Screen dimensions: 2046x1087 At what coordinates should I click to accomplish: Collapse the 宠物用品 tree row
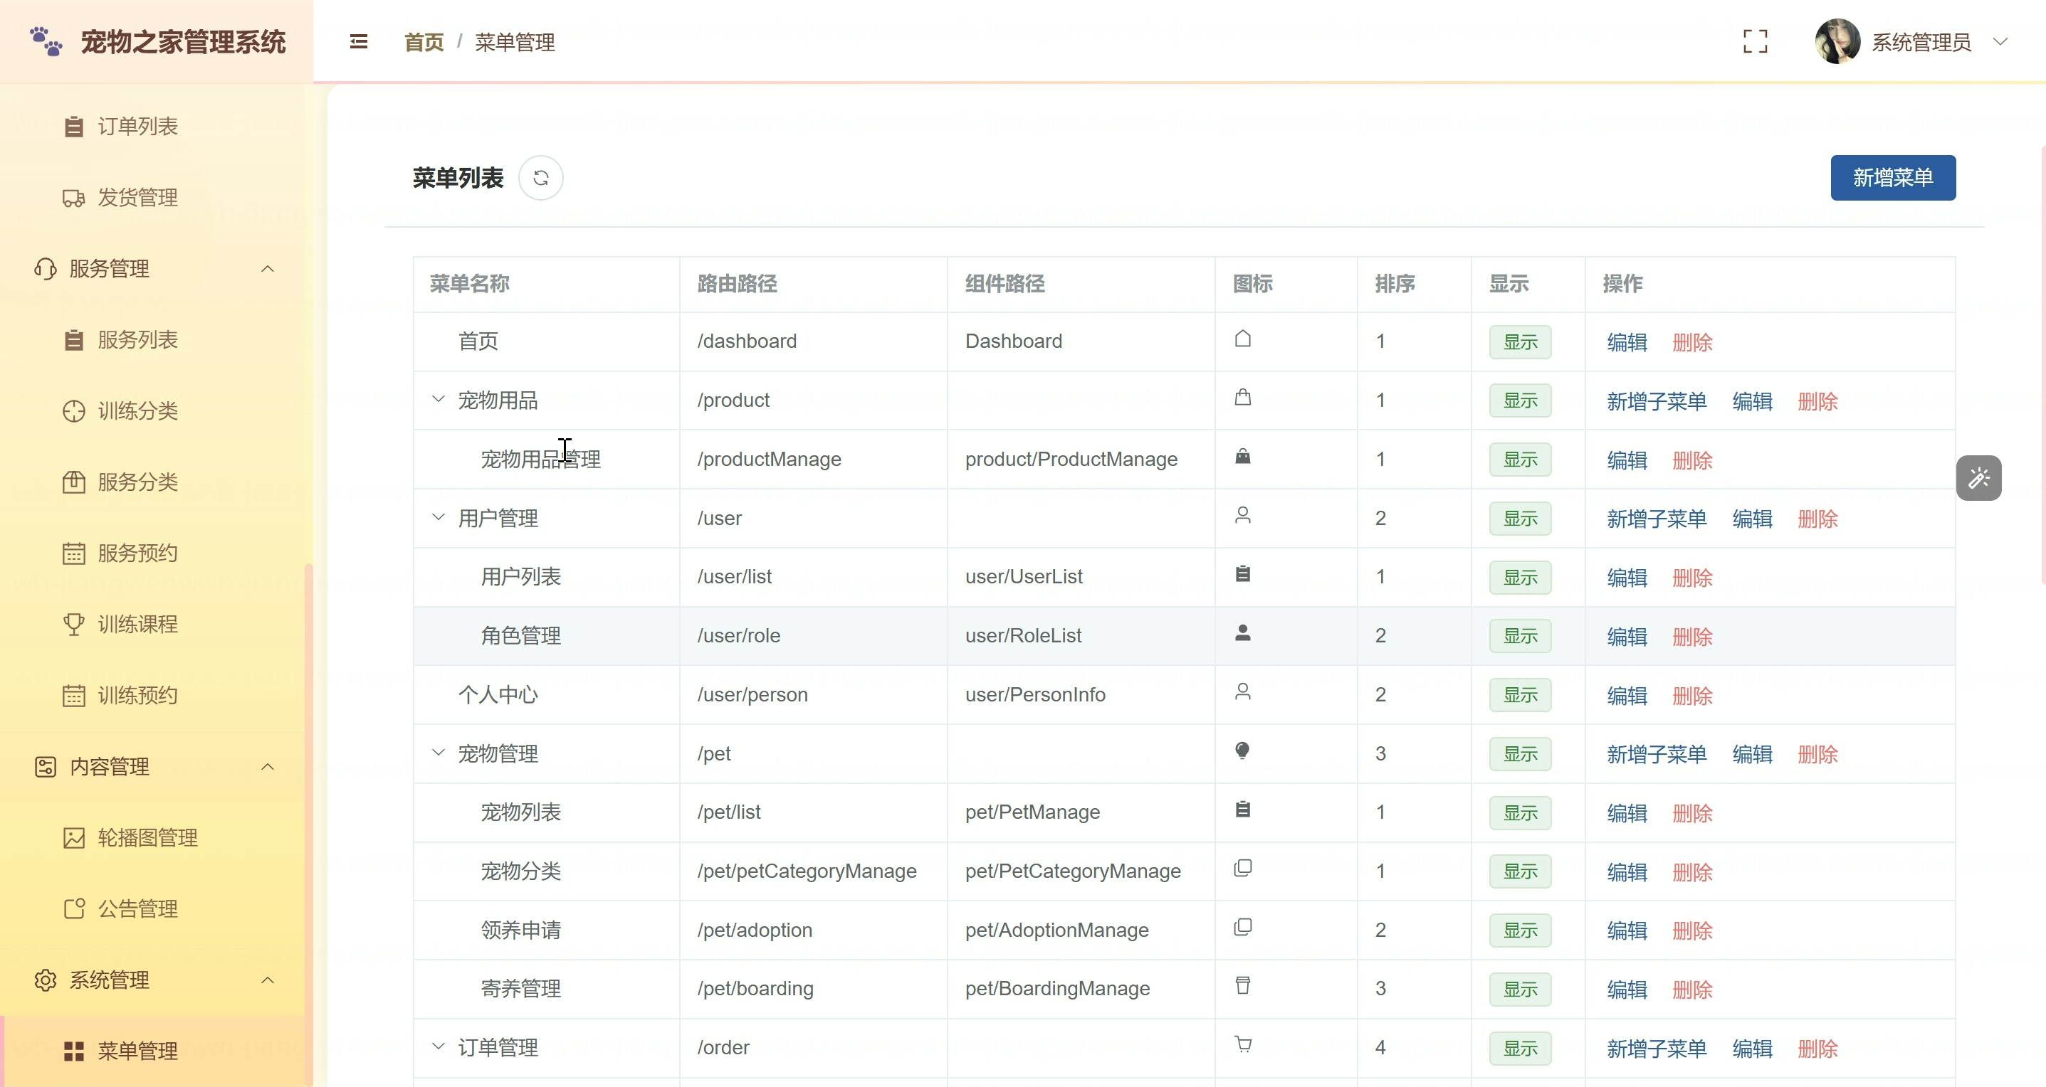(438, 399)
